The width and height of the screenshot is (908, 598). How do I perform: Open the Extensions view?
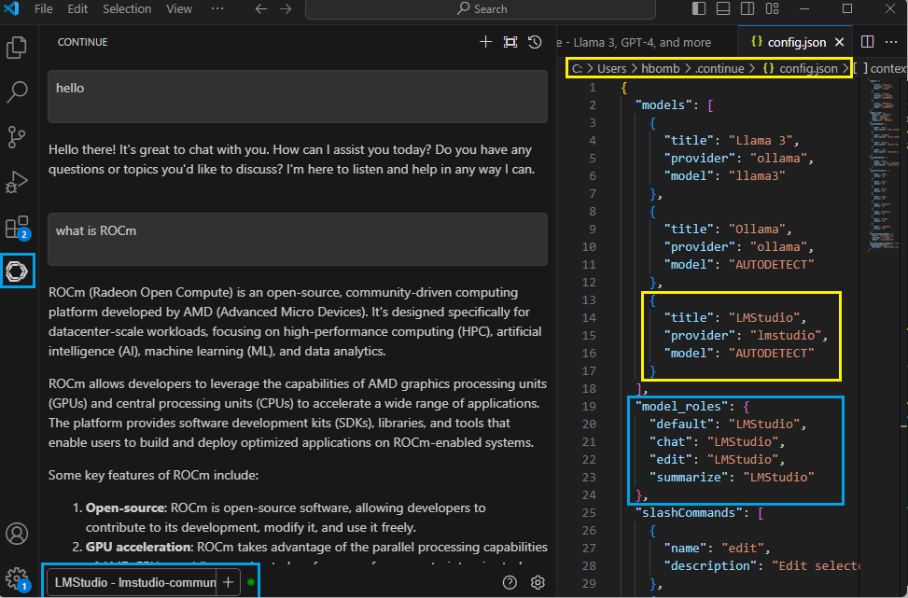coord(17,227)
